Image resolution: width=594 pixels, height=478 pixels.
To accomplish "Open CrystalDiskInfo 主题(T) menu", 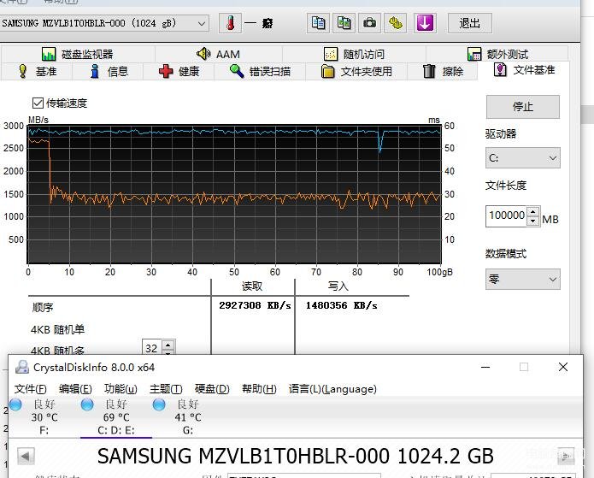I will (x=166, y=389).
